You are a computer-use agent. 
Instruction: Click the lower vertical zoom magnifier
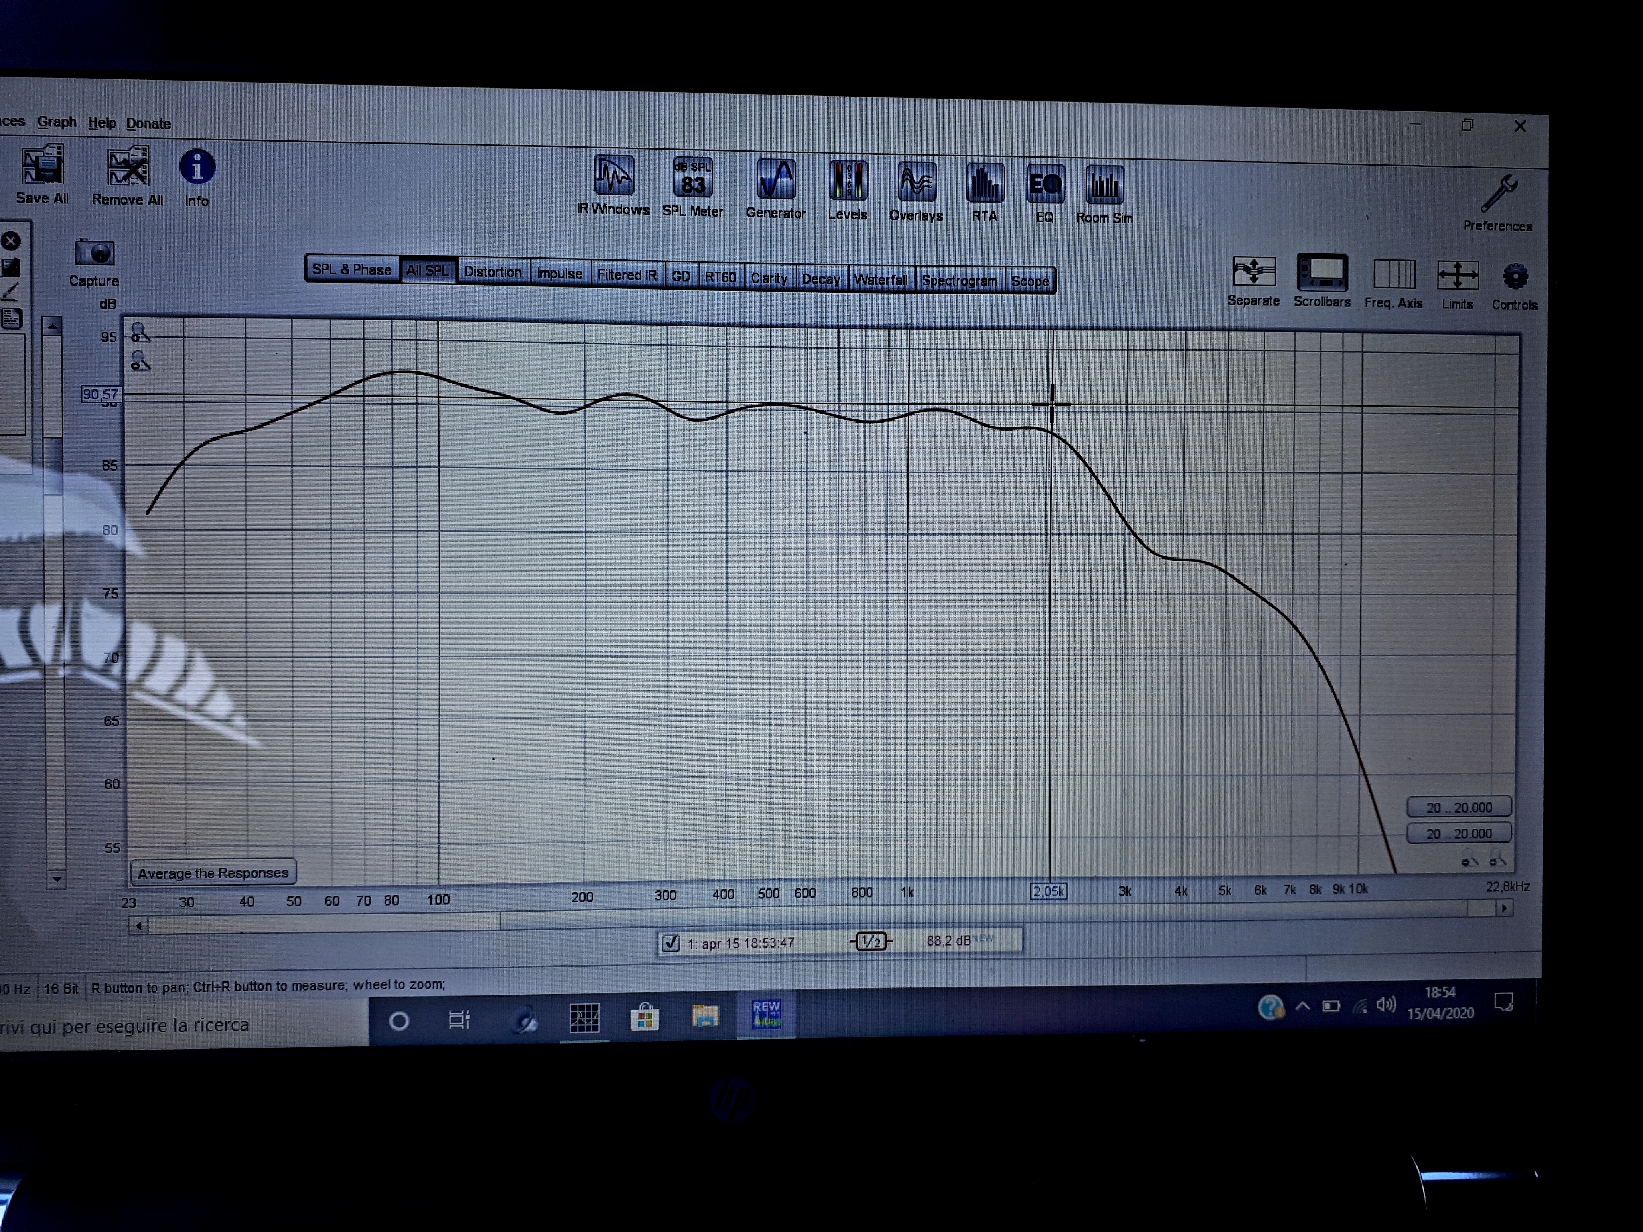140,361
